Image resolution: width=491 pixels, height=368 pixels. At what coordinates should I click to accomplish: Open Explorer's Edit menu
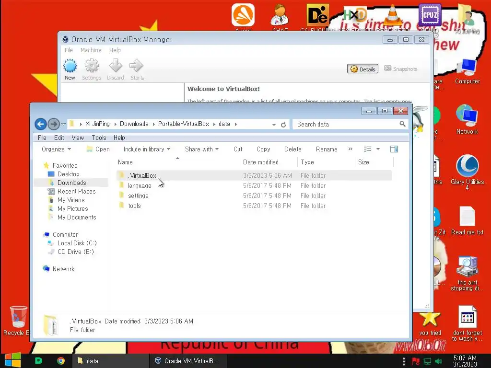[59, 138]
